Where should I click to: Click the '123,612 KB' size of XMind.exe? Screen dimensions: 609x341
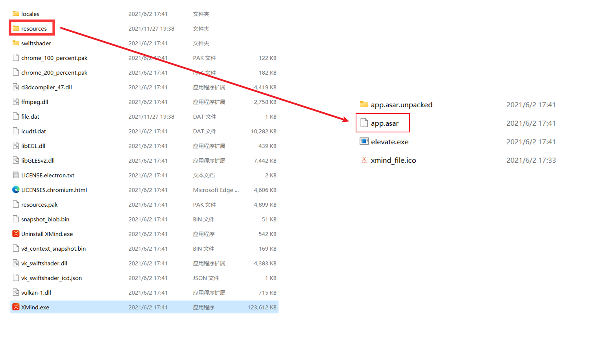tap(262, 307)
